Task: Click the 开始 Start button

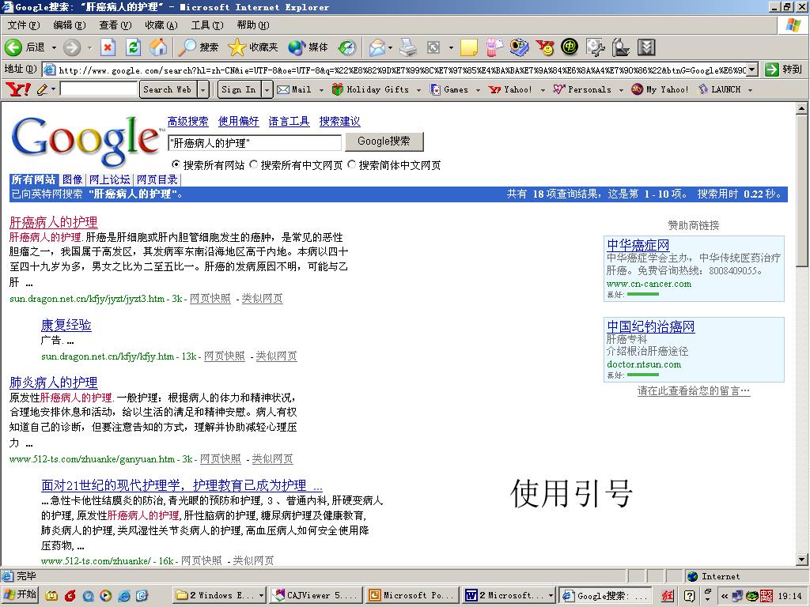Action: 20,595
